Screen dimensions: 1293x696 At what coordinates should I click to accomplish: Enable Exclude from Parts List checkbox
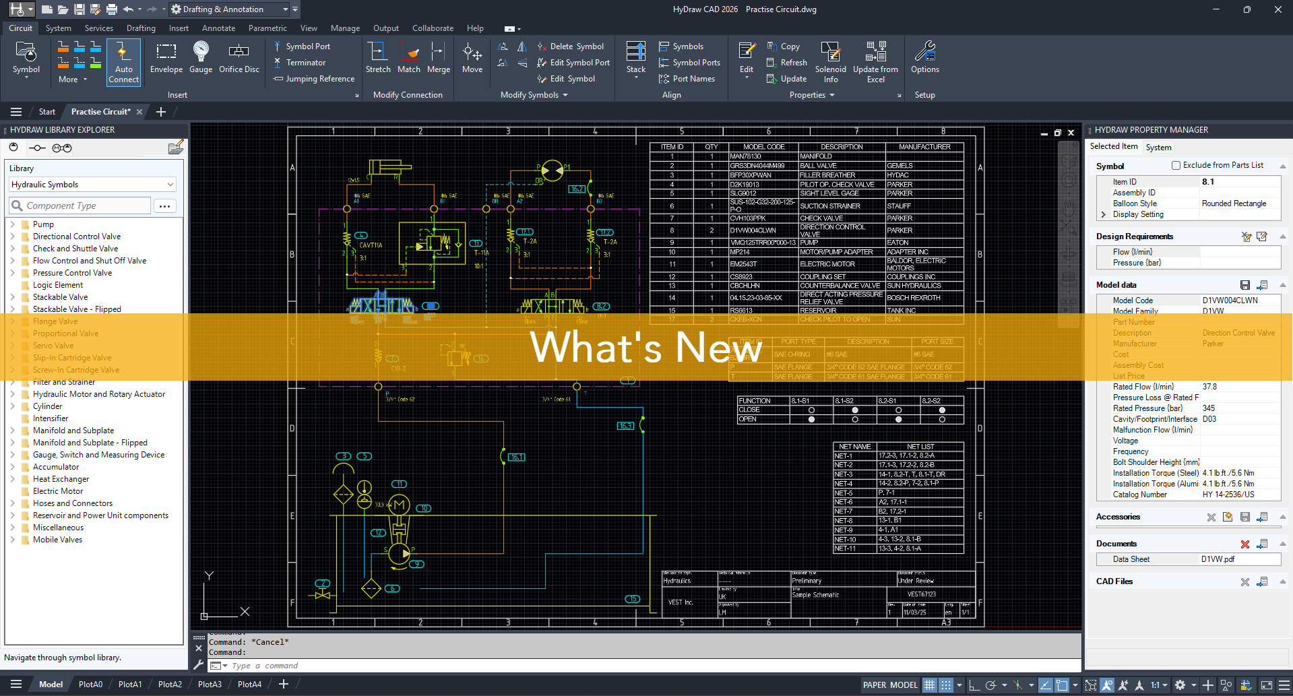tap(1176, 165)
